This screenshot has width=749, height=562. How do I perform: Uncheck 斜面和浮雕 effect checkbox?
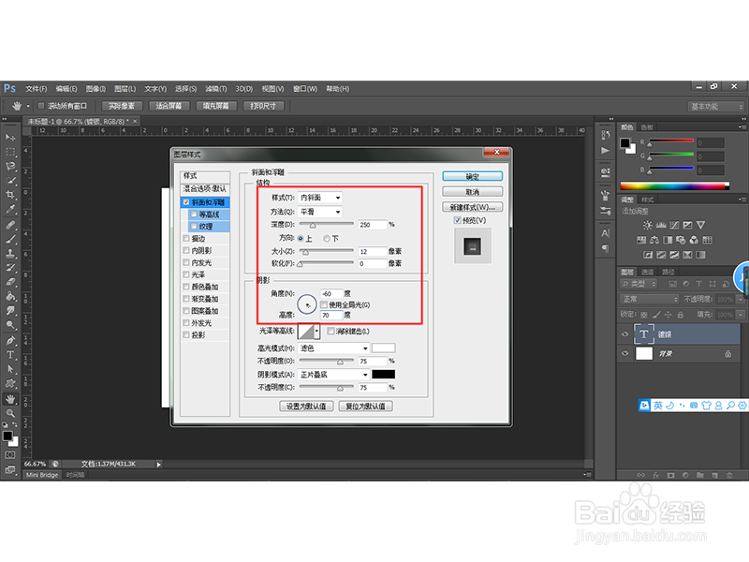point(186,202)
